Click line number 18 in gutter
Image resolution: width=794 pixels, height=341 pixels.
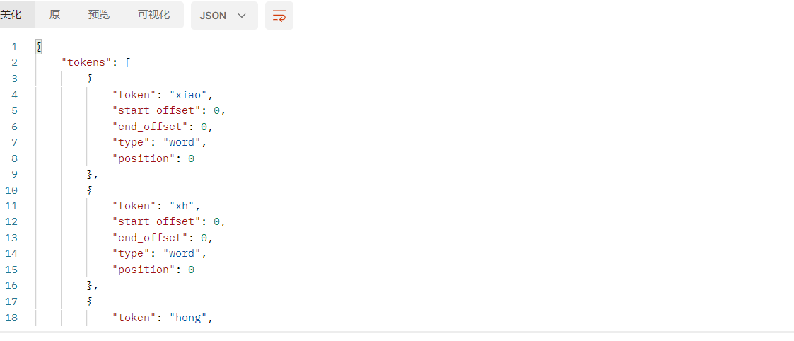coord(11,317)
